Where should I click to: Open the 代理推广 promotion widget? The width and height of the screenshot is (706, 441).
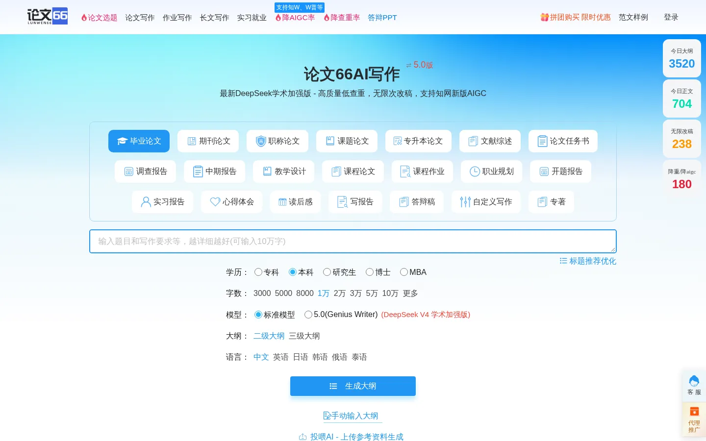pyautogui.click(x=694, y=419)
